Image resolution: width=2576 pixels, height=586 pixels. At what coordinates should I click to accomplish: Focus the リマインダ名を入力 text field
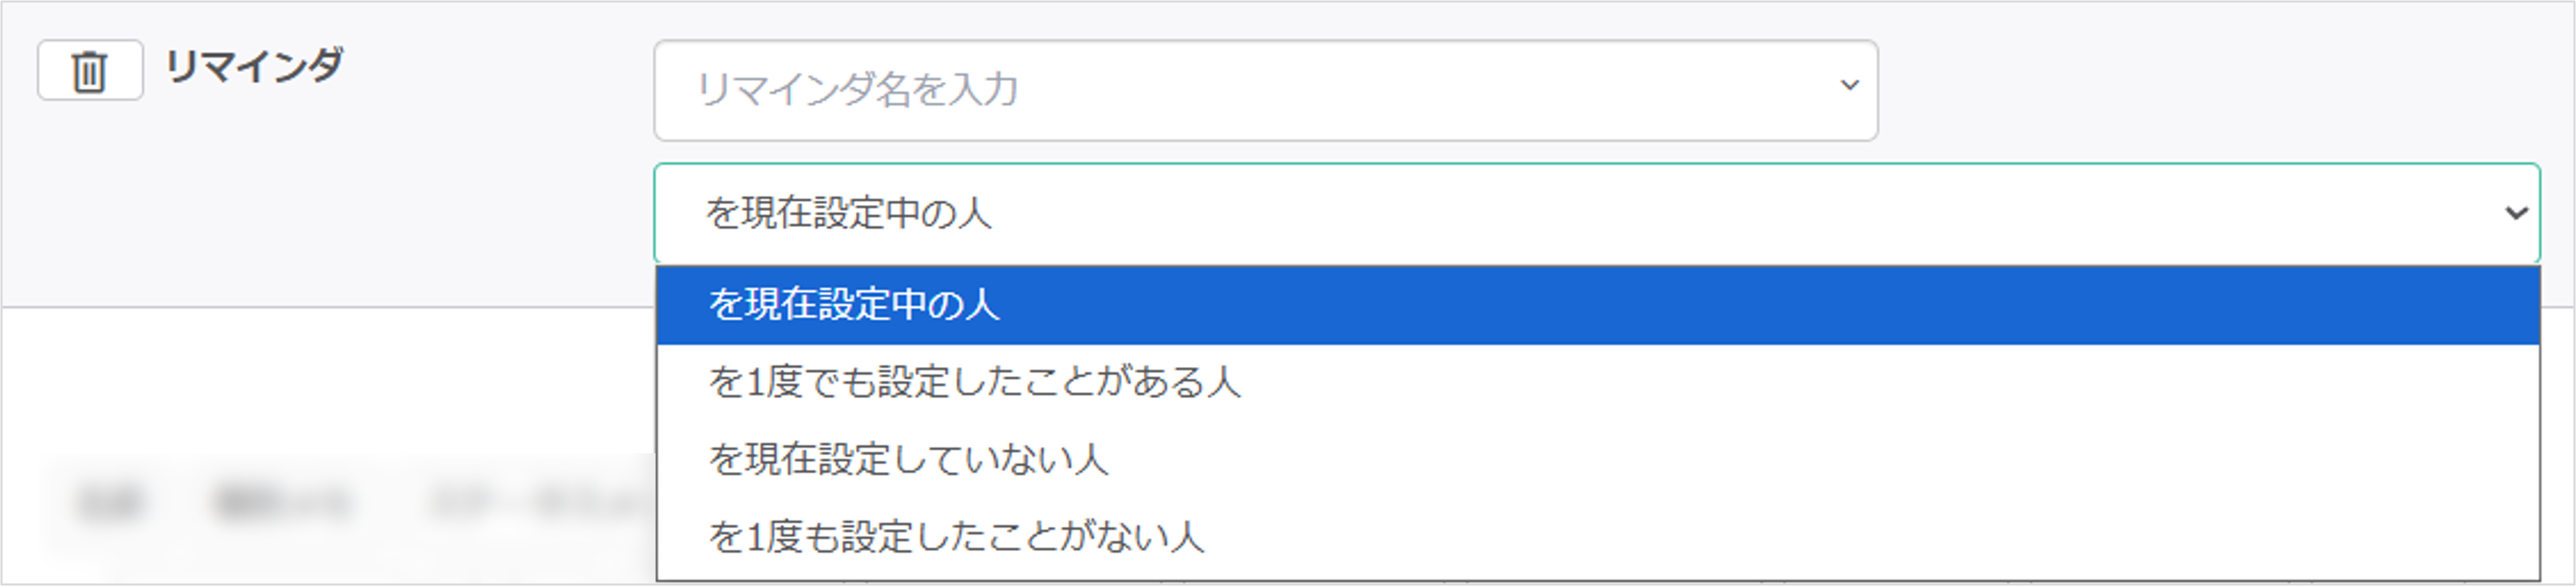(1200, 90)
